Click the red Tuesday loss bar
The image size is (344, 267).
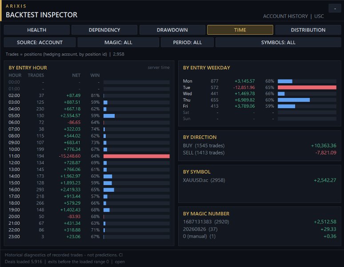coord(307,87)
